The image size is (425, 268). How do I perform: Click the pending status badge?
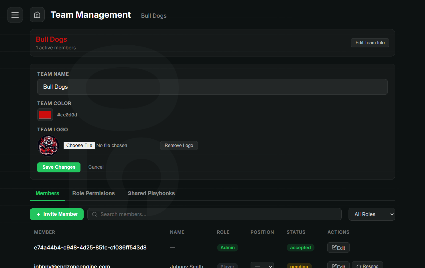coord(299,266)
